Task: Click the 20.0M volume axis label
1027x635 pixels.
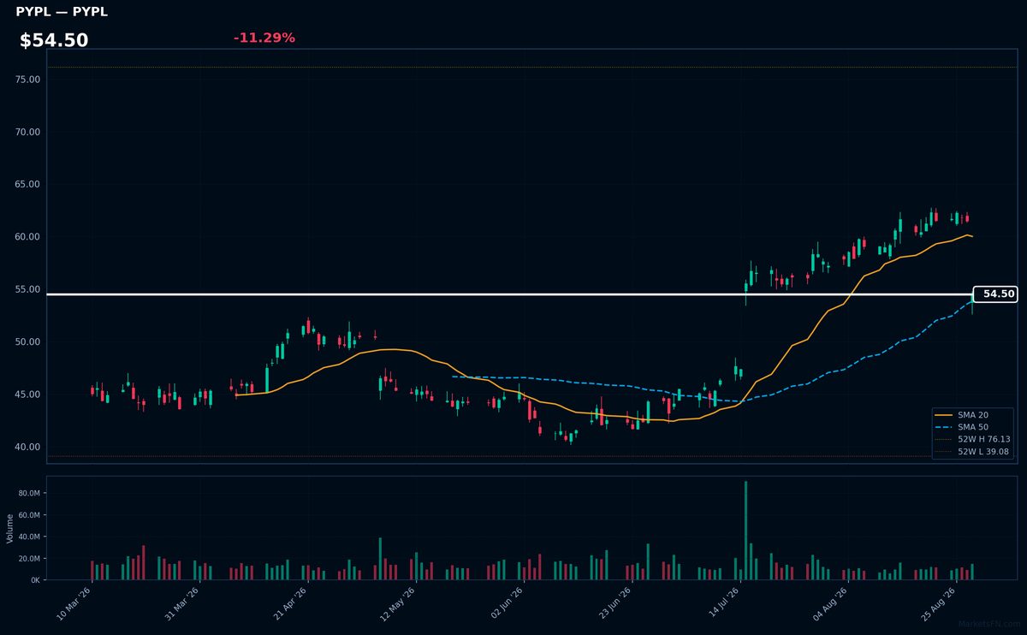Action: (30, 559)
